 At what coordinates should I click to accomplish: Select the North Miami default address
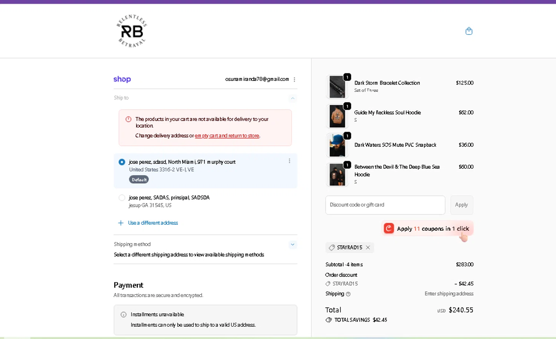122,162
